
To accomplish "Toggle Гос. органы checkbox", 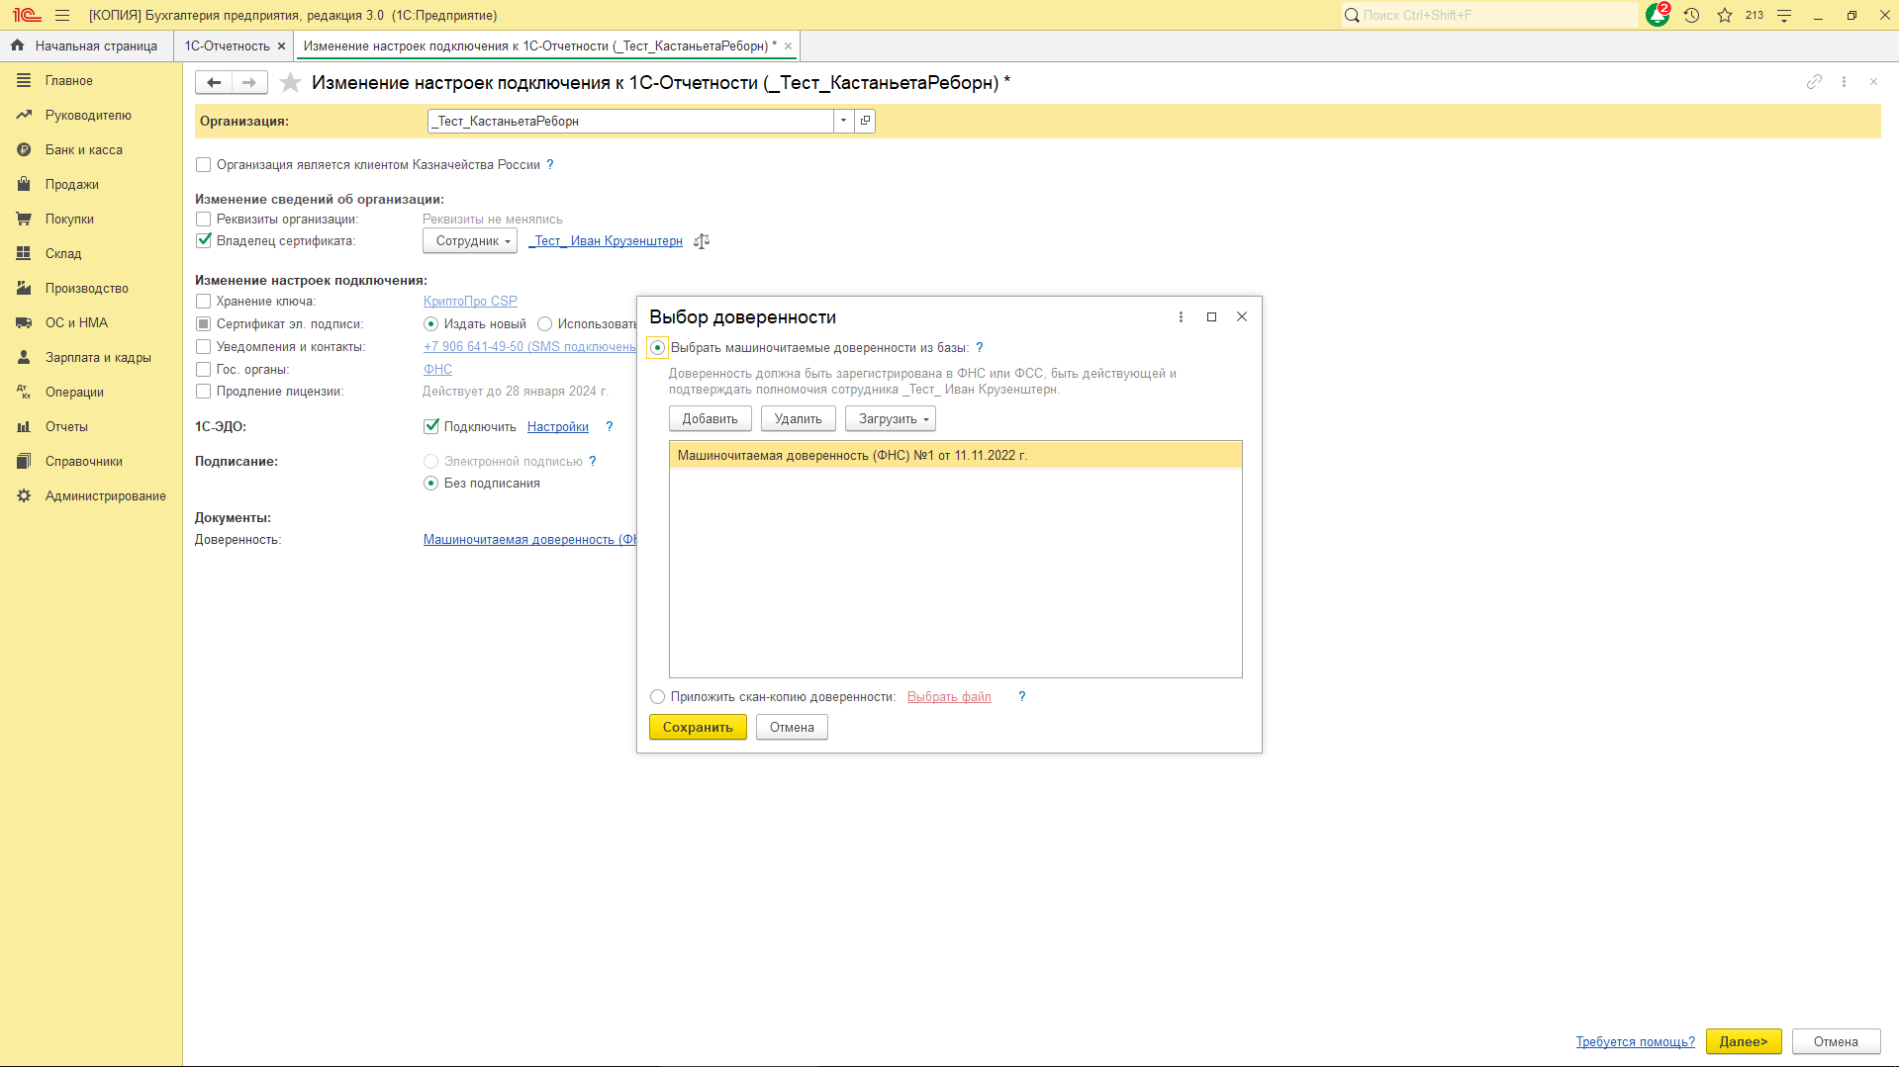I will tap(204, 370).
